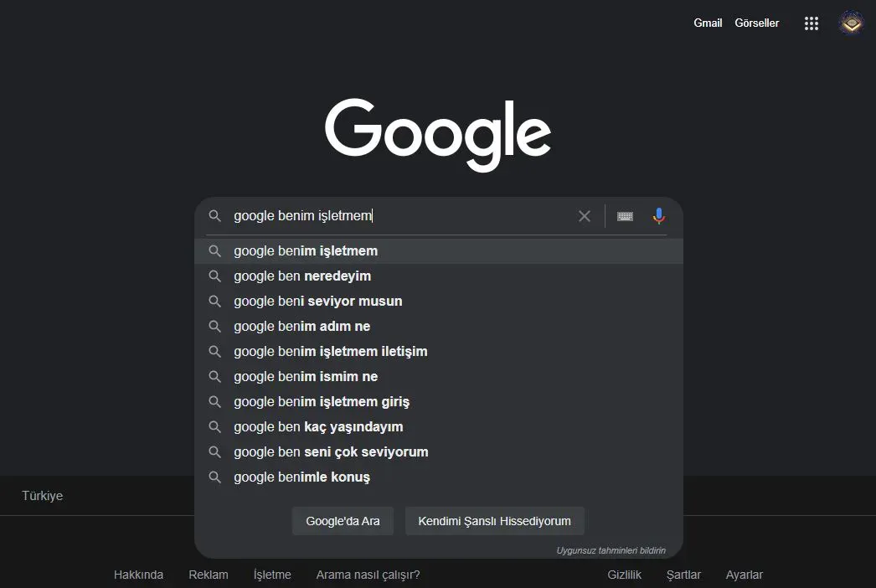The height and width of the screenshot is (588, 876).
Task: Click magnifier icon beside 'google benim işletmem iletişim'
Action: [x=214, y=352]
